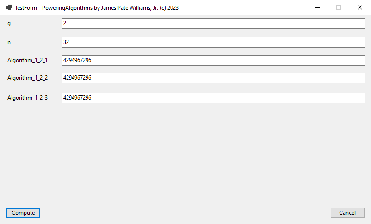Click the greyed-out maximize window button

click(x=339, y=7)
